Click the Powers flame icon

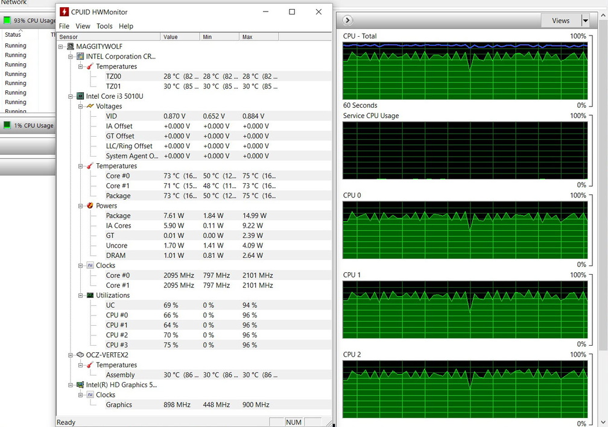[90, 205]
